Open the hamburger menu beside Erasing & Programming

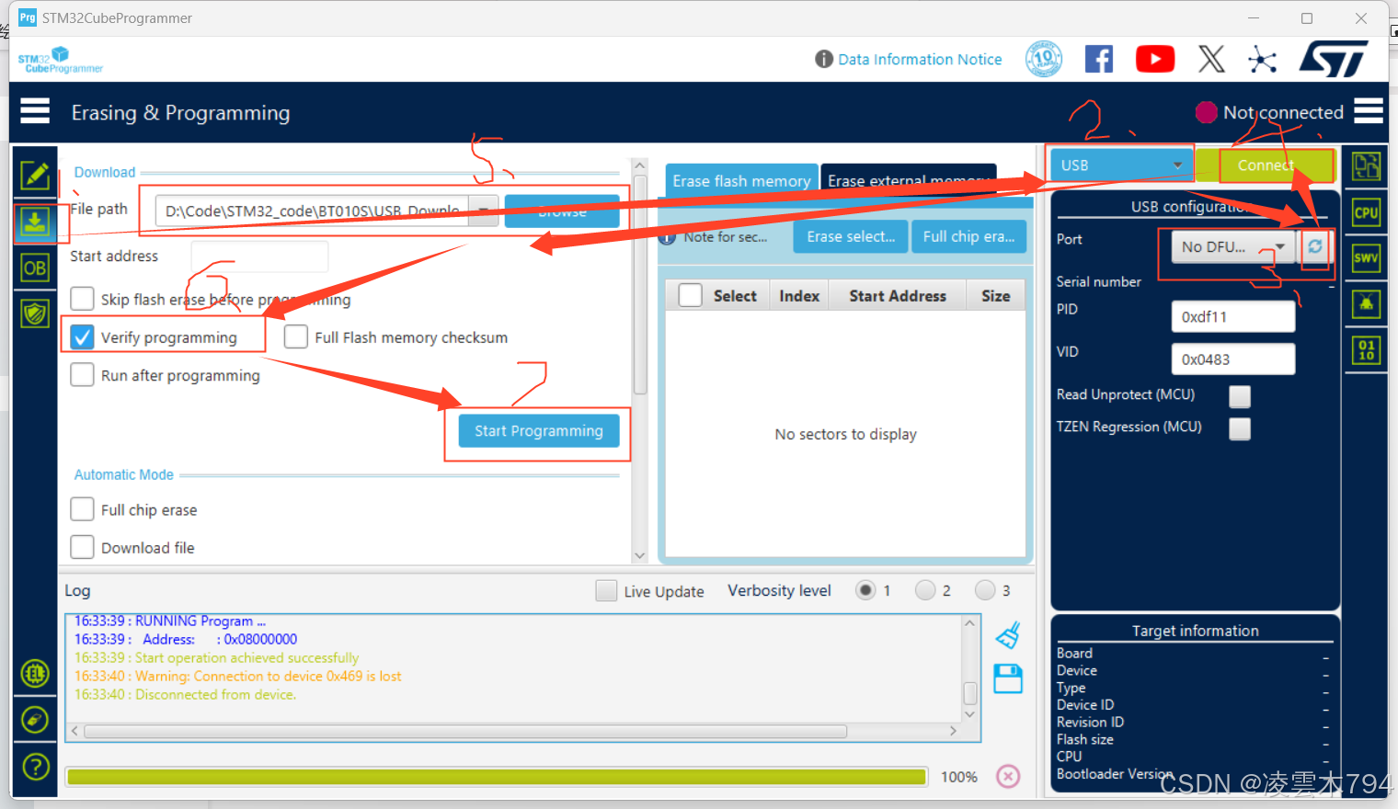35,111
